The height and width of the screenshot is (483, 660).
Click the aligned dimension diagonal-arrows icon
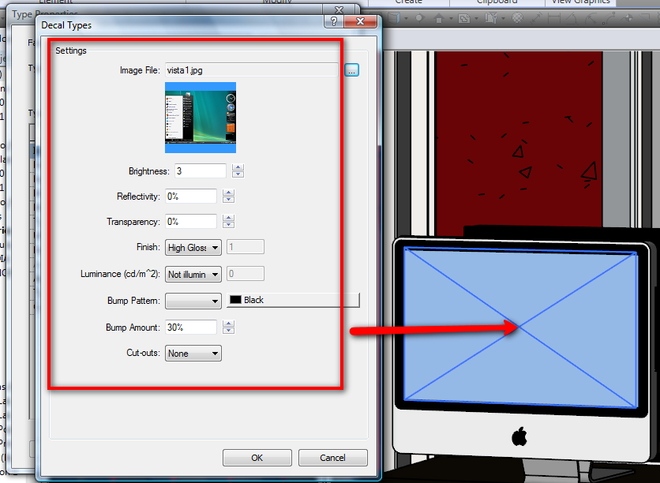pos(536,18)
